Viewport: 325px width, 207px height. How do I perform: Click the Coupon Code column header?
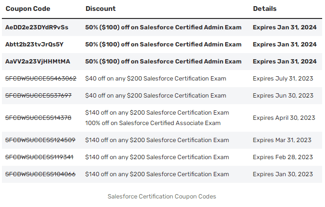pyautogui.click(x=28, y=9)
